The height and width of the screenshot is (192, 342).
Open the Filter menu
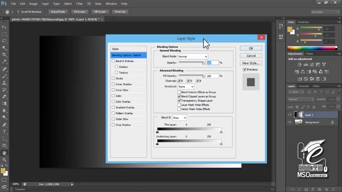point(80,4)
